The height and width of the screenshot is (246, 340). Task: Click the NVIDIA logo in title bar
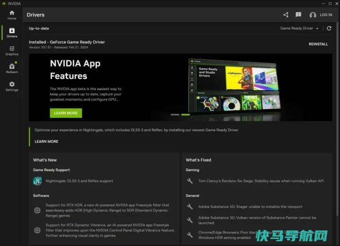coord(4,3)
